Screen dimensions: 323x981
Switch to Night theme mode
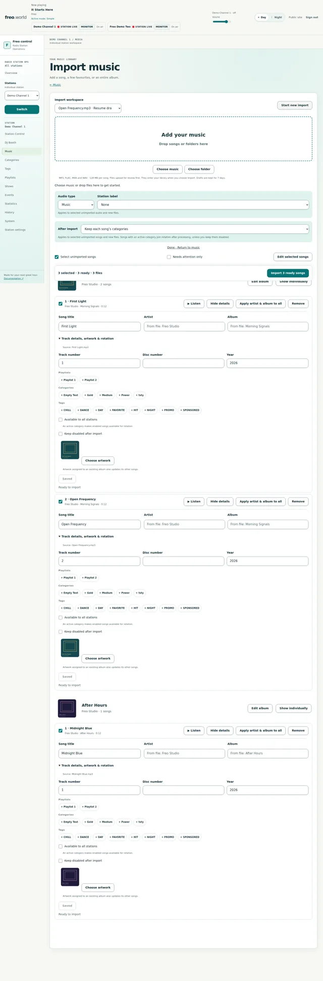pyautogui.click(x=277, y=17)
